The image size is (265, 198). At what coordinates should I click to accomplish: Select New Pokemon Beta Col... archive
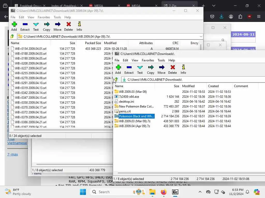point(136,106)
